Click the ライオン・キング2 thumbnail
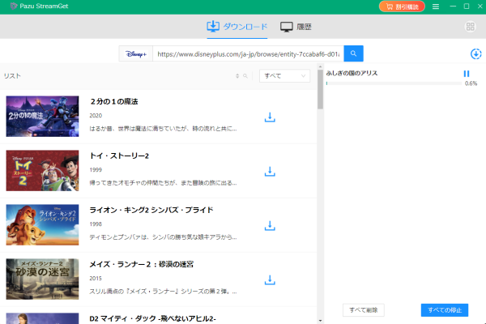This screenshot has height=324, width=486. (x=42, y=225)
